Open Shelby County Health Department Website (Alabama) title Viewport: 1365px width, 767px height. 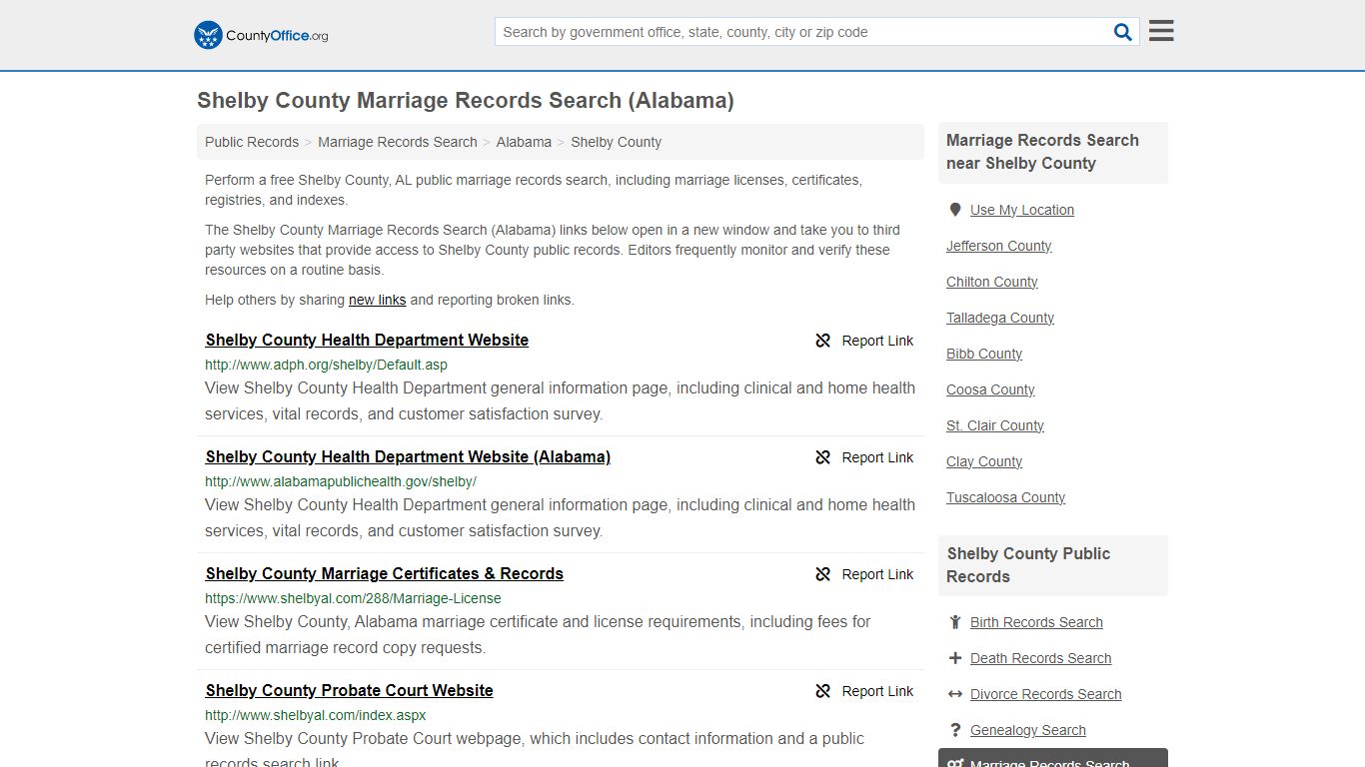click(408, 456)
